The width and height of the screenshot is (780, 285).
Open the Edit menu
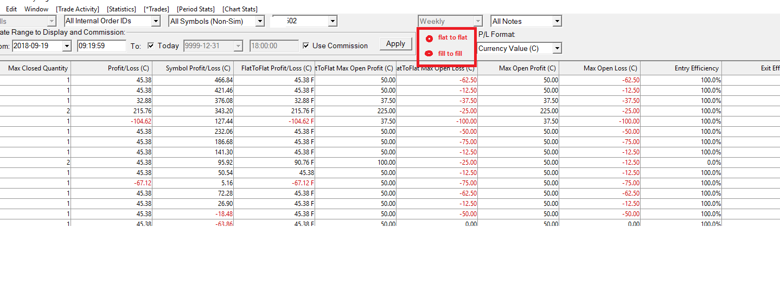11,9
